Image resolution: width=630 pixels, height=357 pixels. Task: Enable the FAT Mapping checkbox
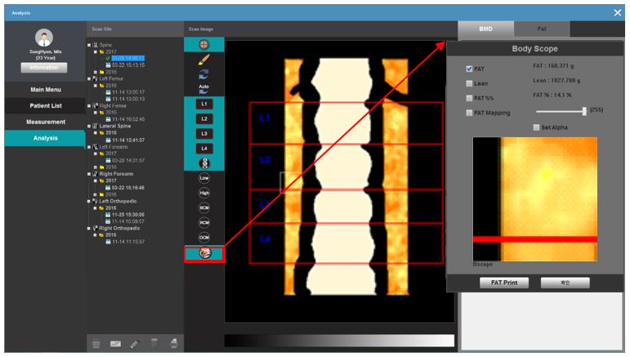pyautogui.click(x=468, y=113)
